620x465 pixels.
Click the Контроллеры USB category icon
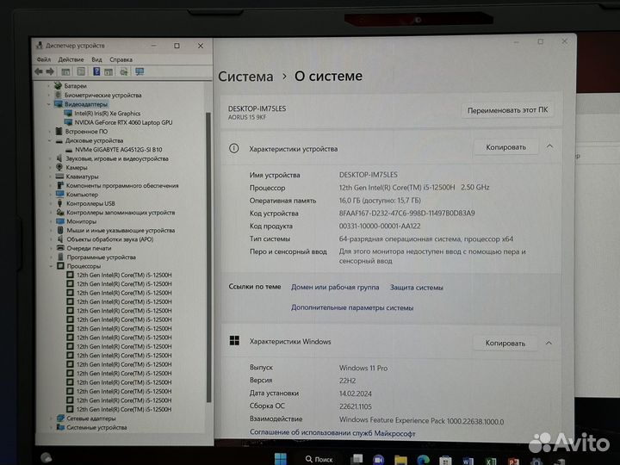click(60, 203)
